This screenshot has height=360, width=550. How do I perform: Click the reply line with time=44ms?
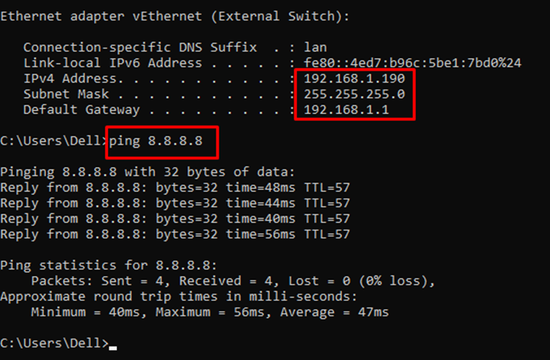[x=175, y=203]
